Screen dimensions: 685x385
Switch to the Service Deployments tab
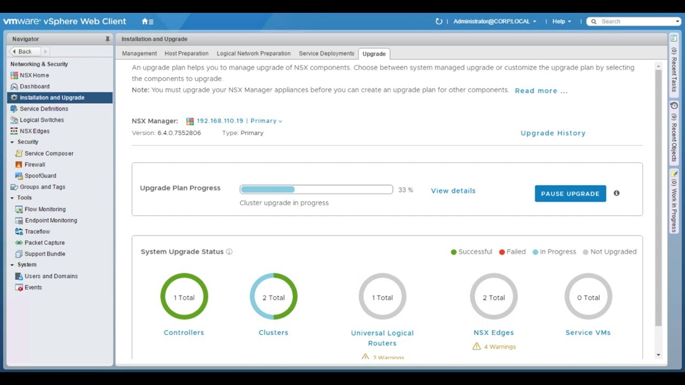(326, 53)
